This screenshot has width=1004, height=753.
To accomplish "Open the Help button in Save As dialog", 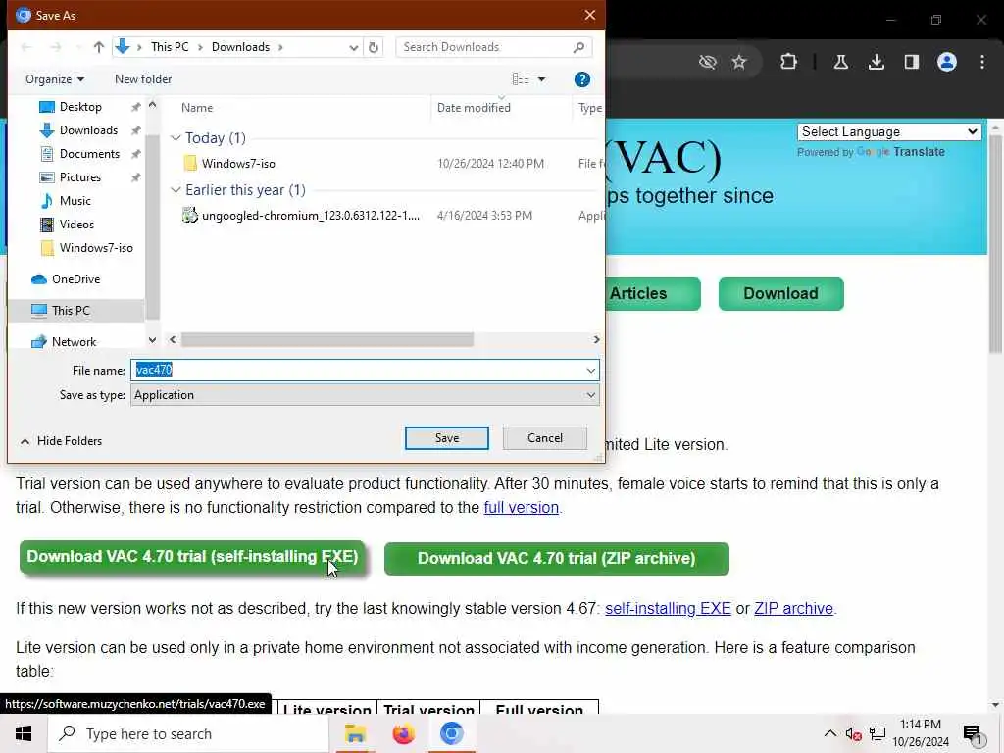I will (582, 79).
